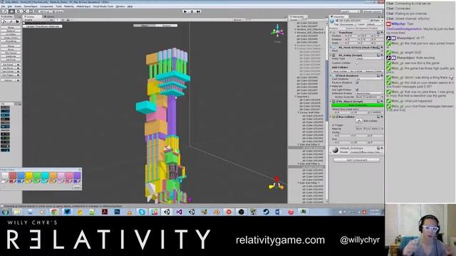Open the Layout dropdown in top toolbar
This screenshot has width=456, height=256.
click(373, 11)
